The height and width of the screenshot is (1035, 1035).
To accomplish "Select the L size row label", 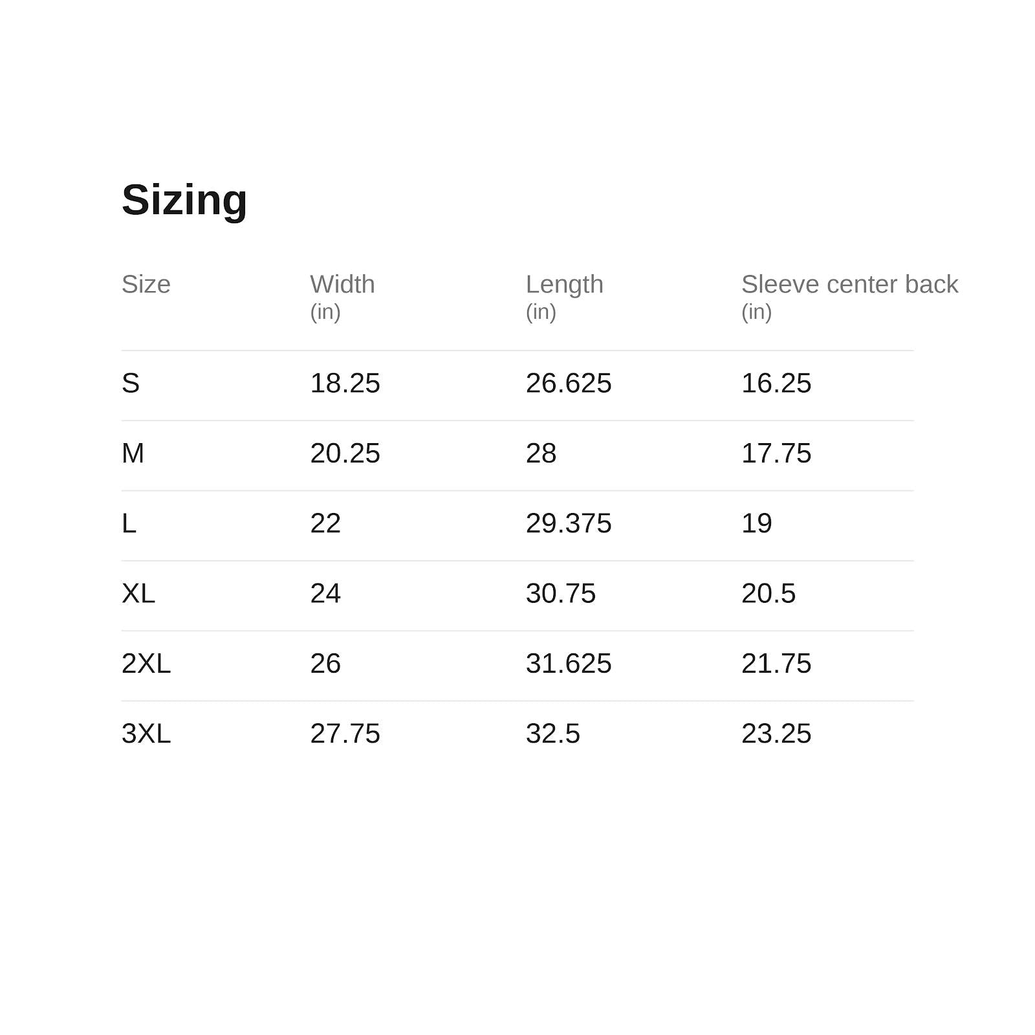I will coord(129,523).
